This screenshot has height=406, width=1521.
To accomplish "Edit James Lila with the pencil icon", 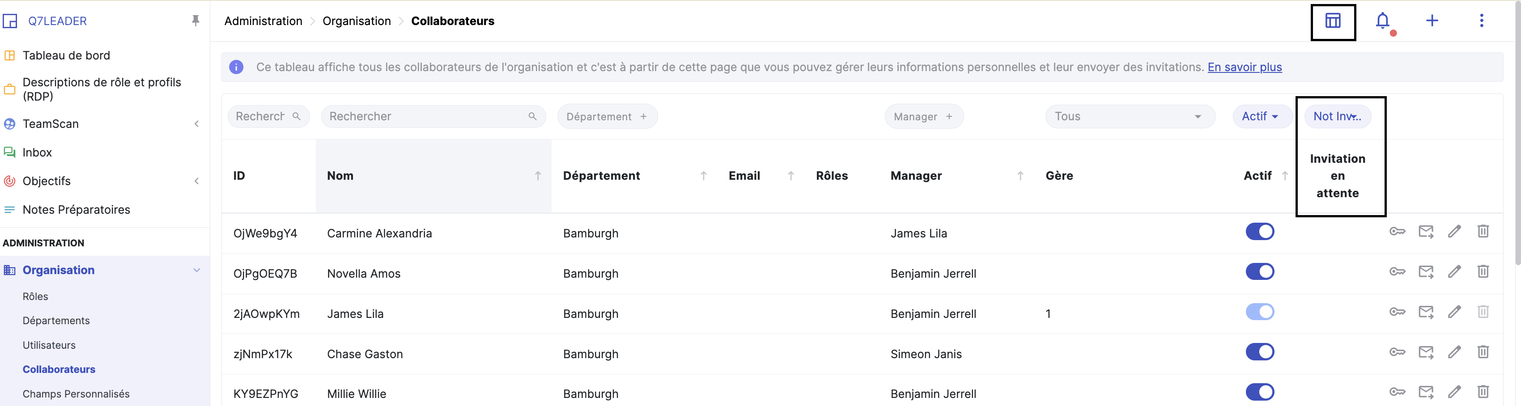I will [x=1454, y=312].
